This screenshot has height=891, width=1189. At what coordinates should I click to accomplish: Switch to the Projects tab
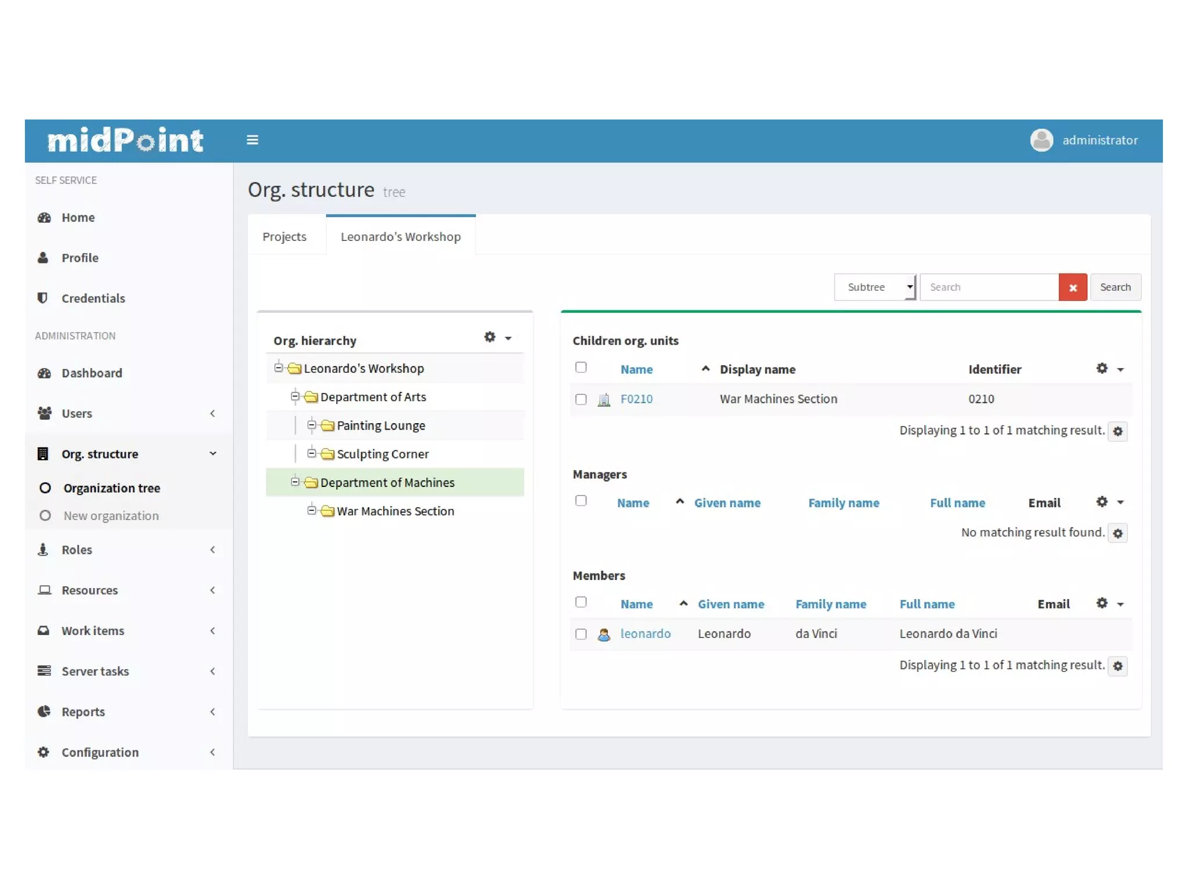(x=284, y=237)
